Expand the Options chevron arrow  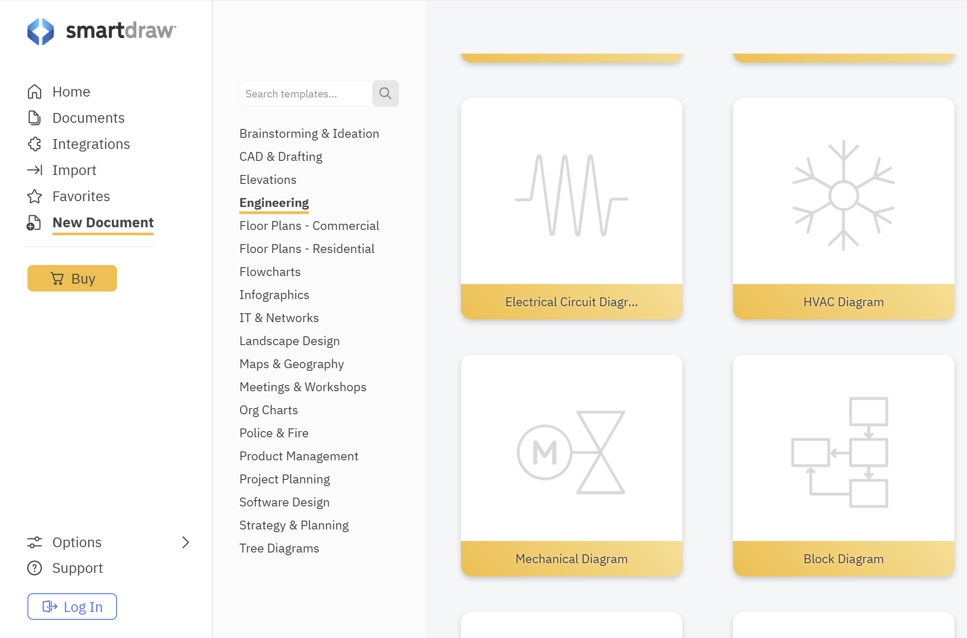click(x=186, y=542)
